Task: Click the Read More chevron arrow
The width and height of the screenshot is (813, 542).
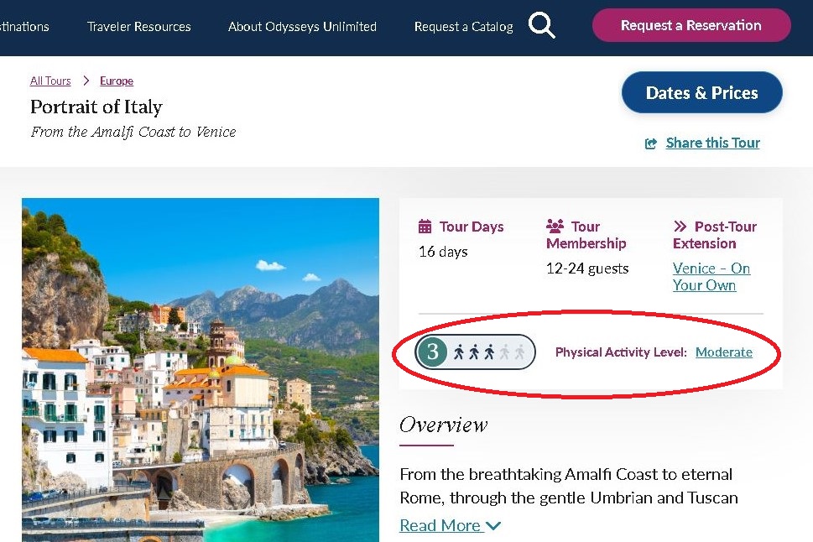Action: [493, 526]
